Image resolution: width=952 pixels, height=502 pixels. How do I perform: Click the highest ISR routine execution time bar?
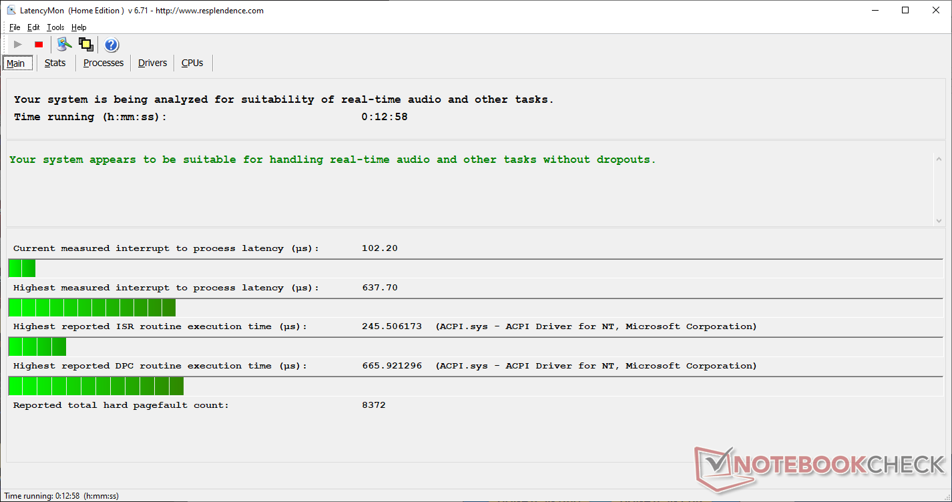pos(475,346)
